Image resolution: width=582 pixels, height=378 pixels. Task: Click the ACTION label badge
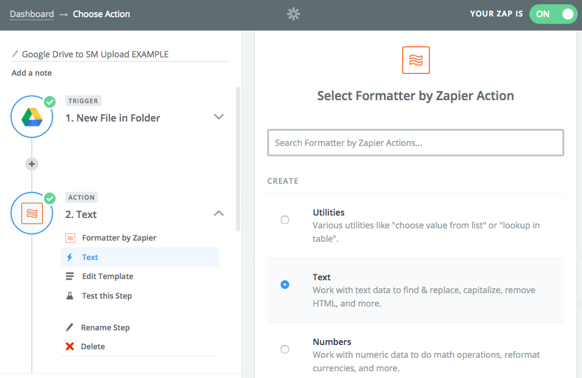point(82,197)
